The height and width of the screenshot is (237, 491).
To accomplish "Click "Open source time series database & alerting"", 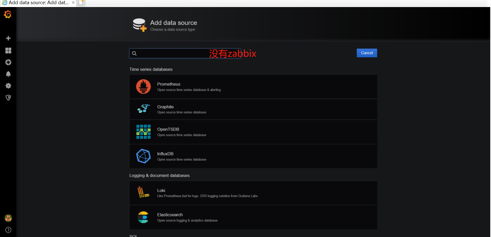I will (189, 90).
